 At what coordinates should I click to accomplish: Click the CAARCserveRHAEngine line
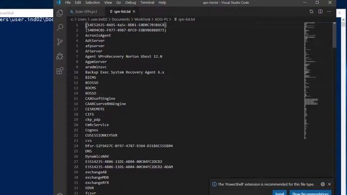(x=105, y=104)
